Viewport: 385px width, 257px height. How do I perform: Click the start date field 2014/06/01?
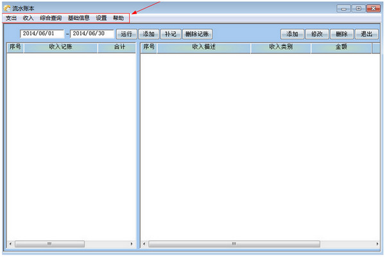click(42, 33)
